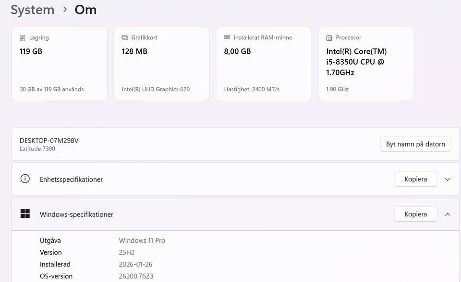Click the Utgåva label
The image size is (461, 282).
click(x=50, y=241)
